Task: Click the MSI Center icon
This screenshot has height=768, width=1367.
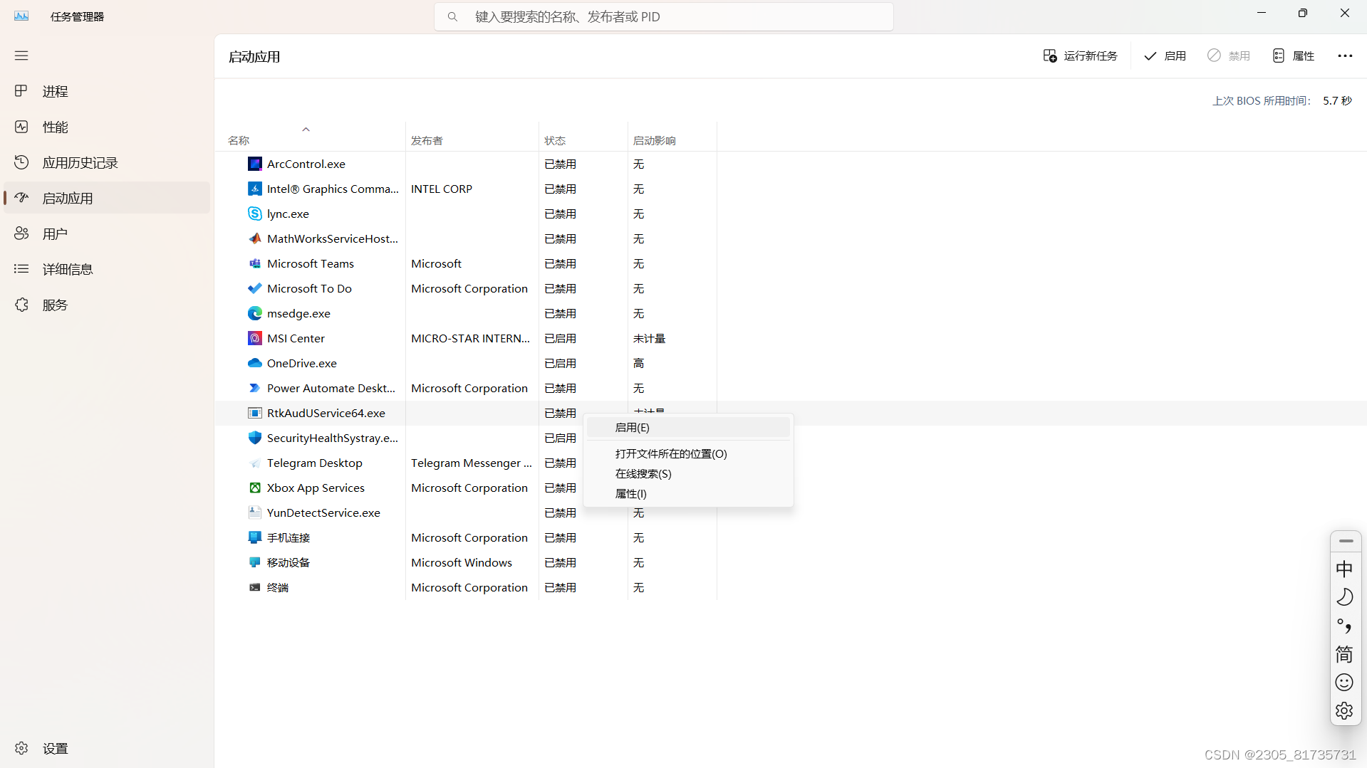Action: point(254,338)
